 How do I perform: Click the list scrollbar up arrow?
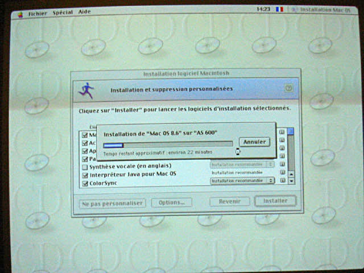point(291,174)
